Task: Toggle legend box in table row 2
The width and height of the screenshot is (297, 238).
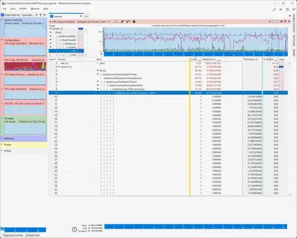Action: [x=281, y=67]
